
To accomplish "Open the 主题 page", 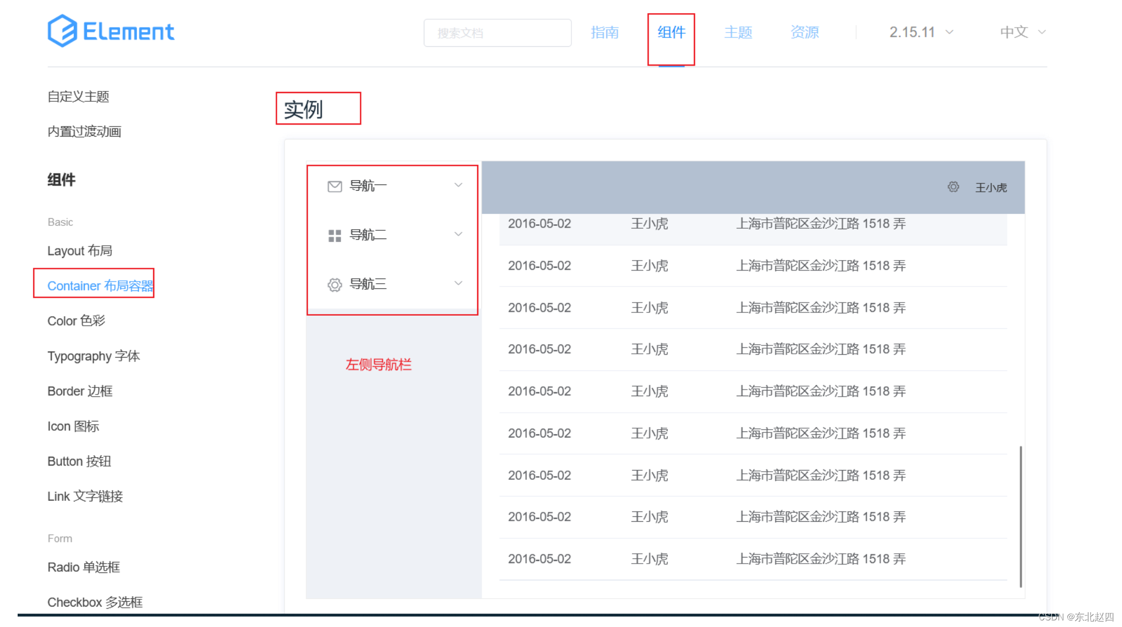I will (x=738, y=33).
